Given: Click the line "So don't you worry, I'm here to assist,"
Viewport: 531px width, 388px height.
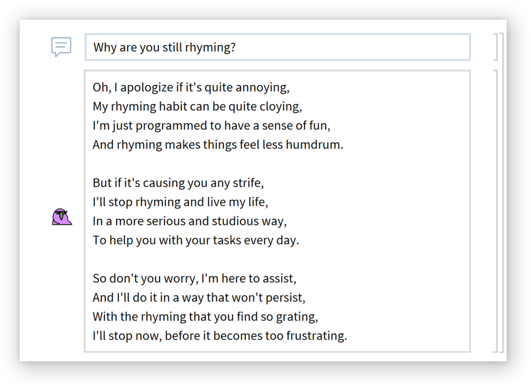Looking at the screenshot, I should pos(194,279).
